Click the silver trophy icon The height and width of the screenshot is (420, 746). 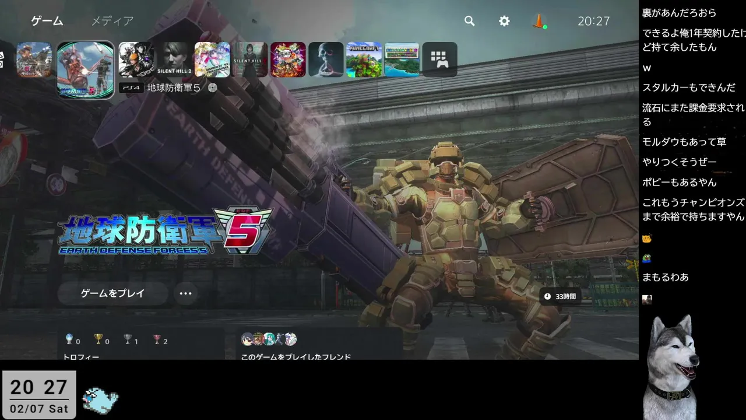click(128, 339)
